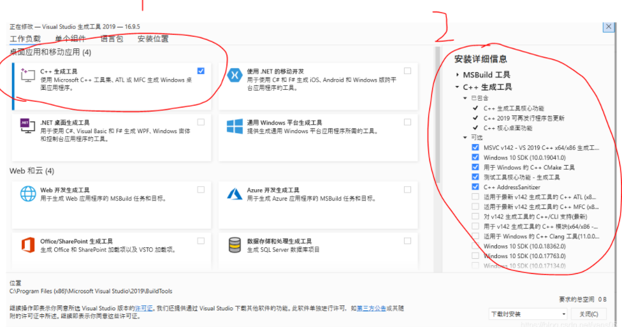Viewport: 622px width, 327px height.
Task: Click the Xamarin .NET mobile development icon
Action: point(235,75)
